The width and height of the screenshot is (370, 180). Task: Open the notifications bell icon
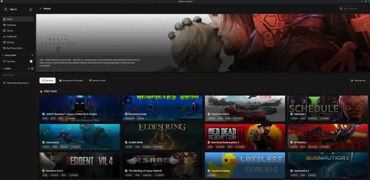pos(31,9)
